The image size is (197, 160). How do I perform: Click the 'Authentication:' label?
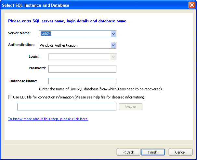pyautogui.click(x=21, y=45)
